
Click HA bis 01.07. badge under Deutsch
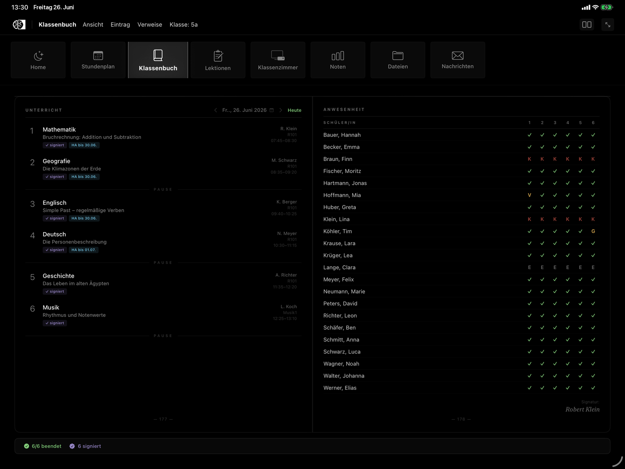tap(83, 250)
